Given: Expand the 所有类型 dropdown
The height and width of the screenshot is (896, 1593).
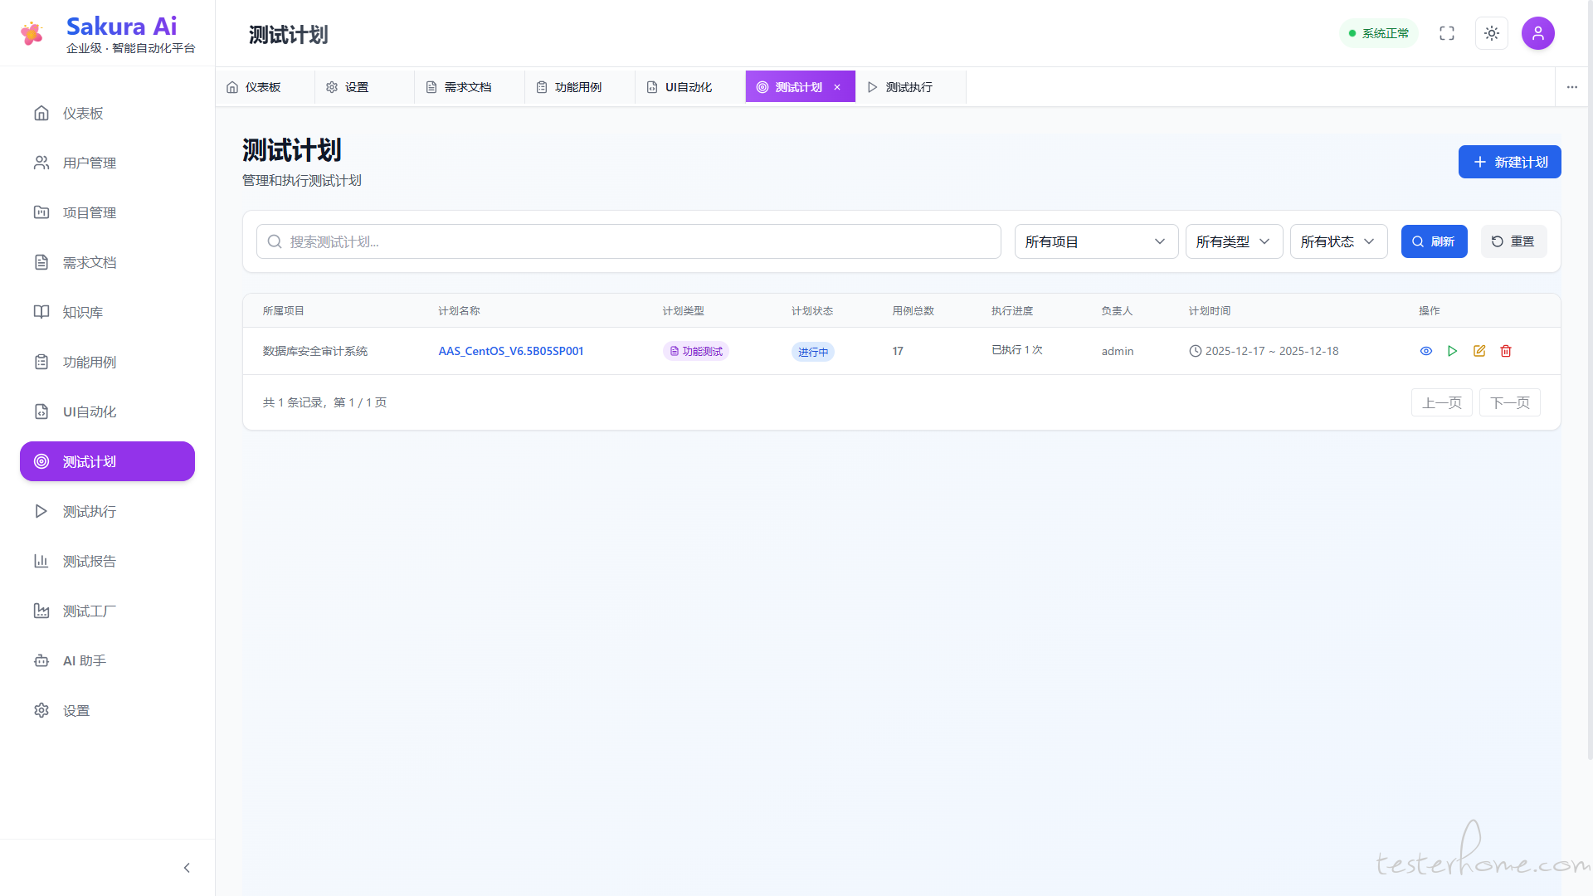Looking at the screenshot, I should [1234, 241].
